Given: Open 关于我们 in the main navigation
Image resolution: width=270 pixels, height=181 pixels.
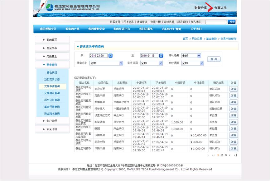Looking at the screenshot, I should [196, 29].
